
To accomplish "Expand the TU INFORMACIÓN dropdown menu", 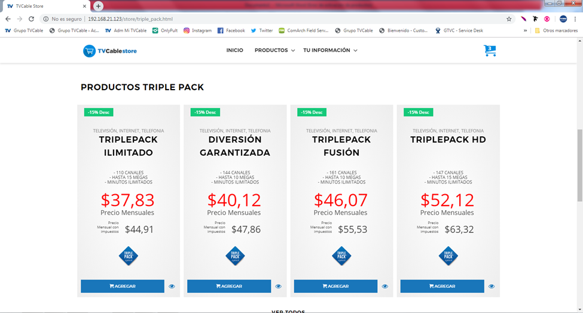I will 330,50.
